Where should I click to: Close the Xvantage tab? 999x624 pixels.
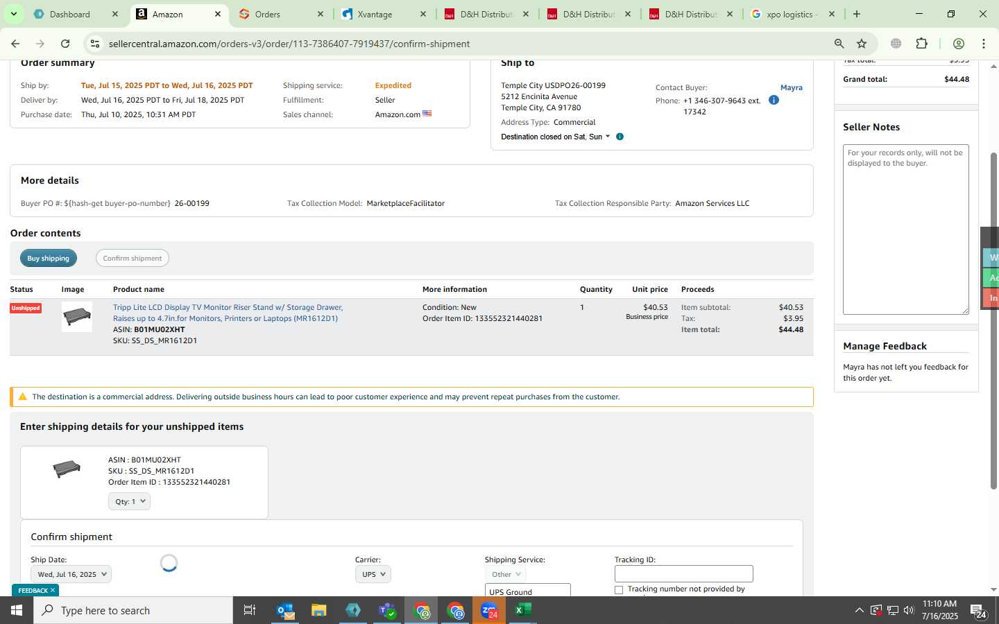[x=424, y=14]
